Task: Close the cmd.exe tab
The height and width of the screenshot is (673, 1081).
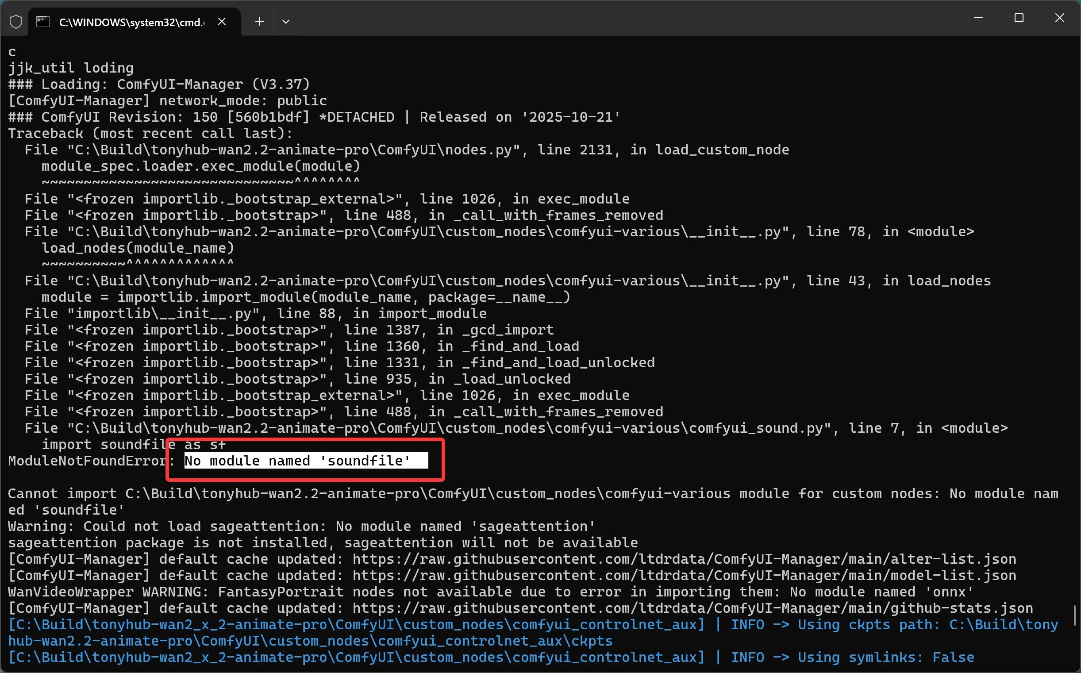Action: point(222,21)
